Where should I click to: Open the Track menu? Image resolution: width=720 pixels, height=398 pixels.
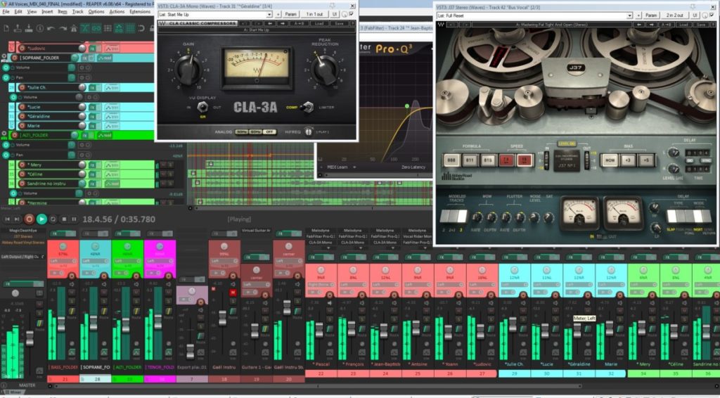point(78,11)
